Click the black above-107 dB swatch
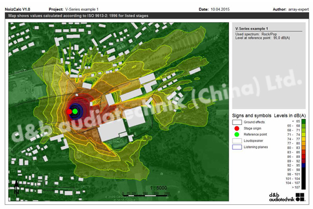 pyautogui.click(x=303, y=188)
